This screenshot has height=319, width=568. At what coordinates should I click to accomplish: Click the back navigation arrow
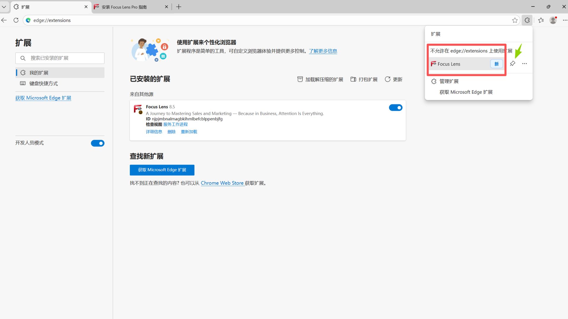[4, 20]
